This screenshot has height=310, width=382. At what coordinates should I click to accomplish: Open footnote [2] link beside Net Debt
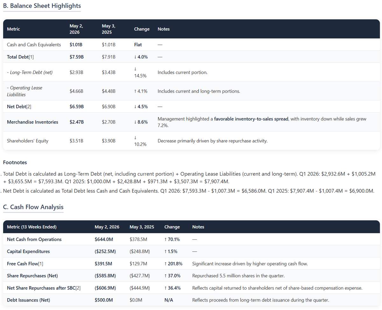[29, 107]
